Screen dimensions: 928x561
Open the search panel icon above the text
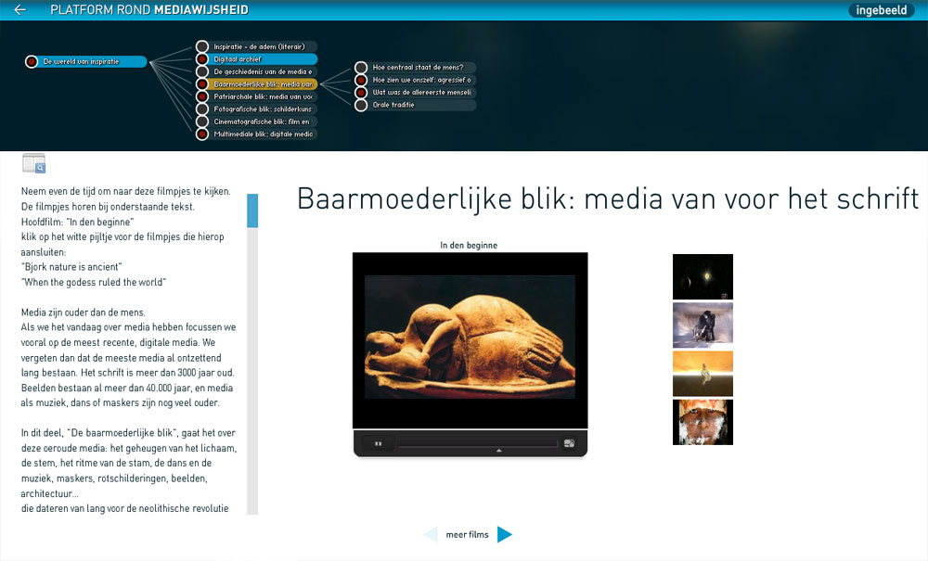coord(33,163)
